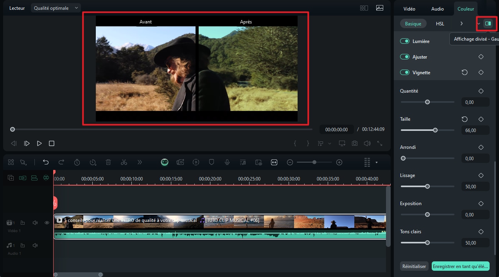The image size is (499, 277).
Task: Click the redo arrow icon
Action: [x=61, y=162]
